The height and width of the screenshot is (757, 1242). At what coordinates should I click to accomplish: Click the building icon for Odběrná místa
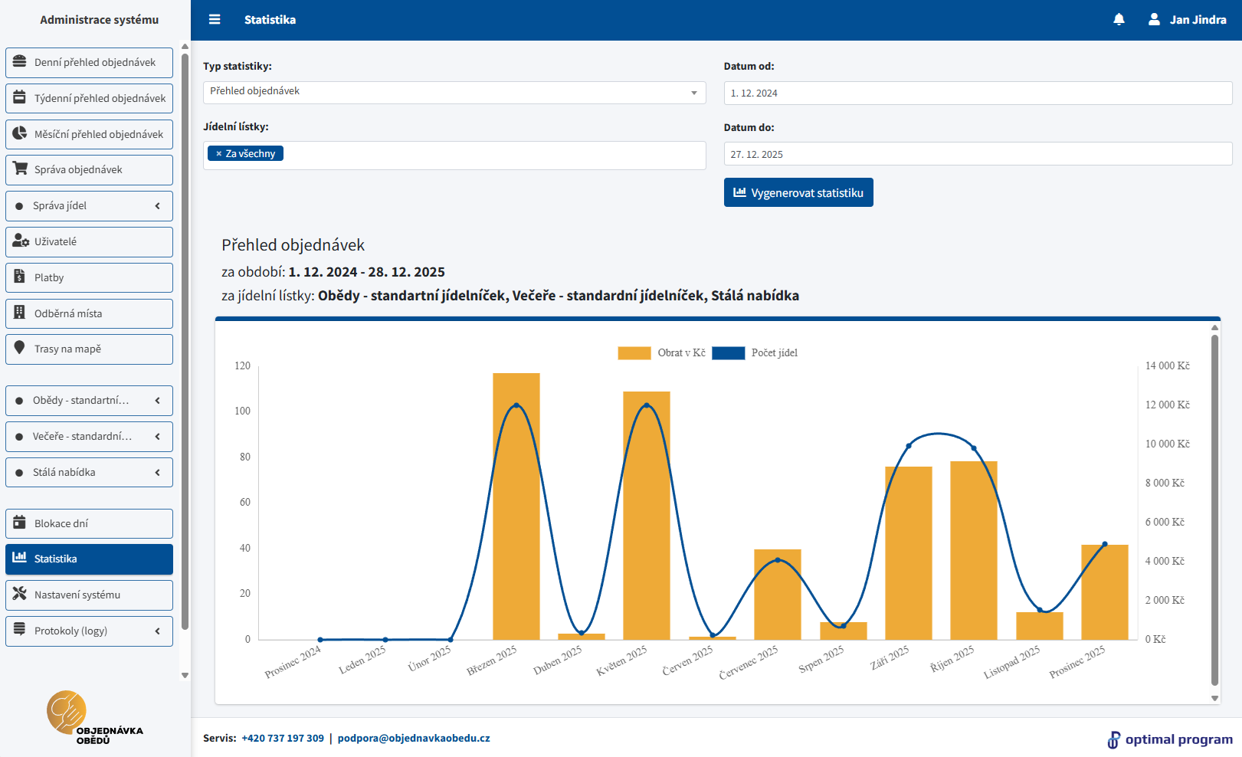20,313
